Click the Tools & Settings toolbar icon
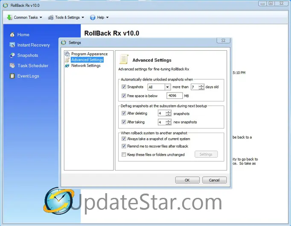 [x=51, y=17]
